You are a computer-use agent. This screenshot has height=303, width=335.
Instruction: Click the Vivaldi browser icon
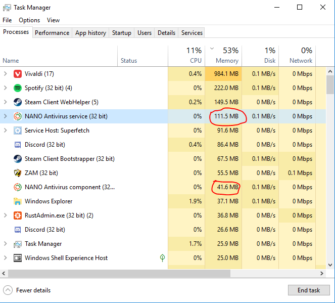pyautogui.click(x=17, y=74)
